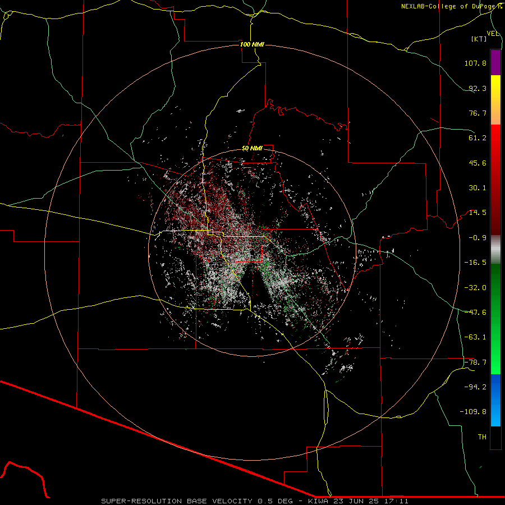
Task: Click the purple segment of the color bar
Action: click(x=495, y=62)
